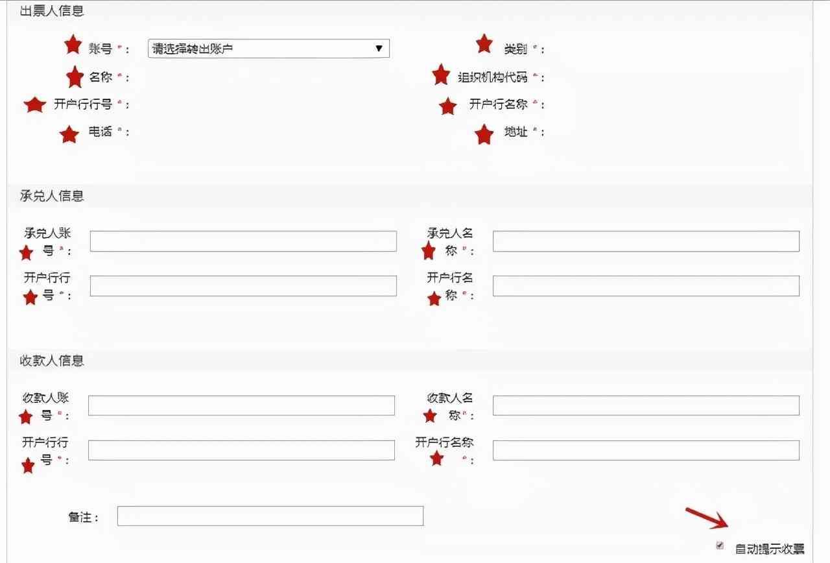Click inside the 备注 remarks field
This screenshot has height=563, width=830.
coord(269,516)
